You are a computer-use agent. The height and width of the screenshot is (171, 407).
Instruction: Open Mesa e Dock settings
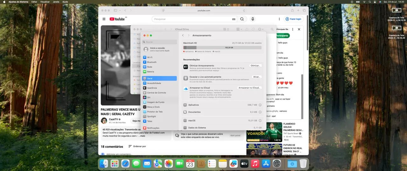159,107
